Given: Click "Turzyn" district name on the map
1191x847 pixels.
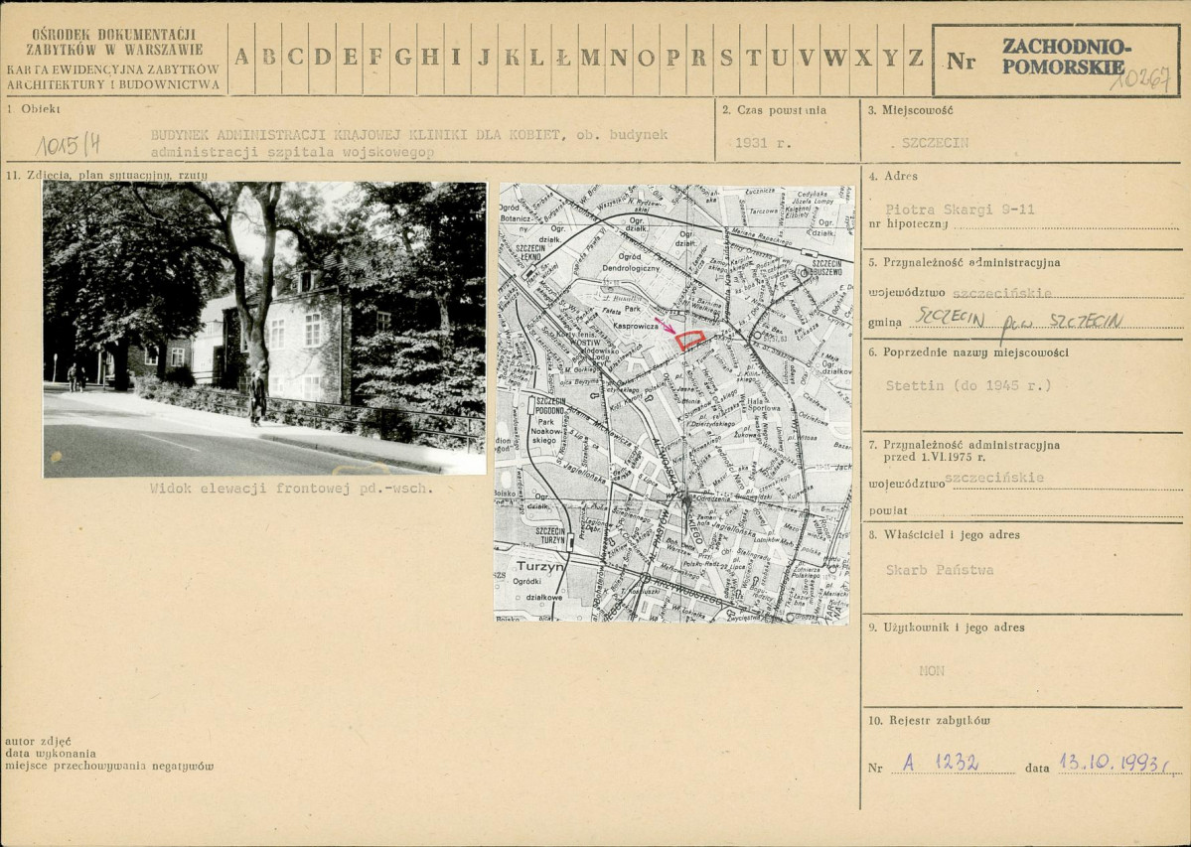Looking at the screenshot, I should [540, 566].
